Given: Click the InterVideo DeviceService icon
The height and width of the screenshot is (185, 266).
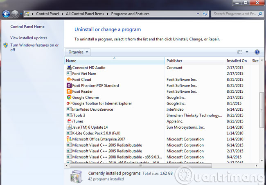Looking at the screenshot, I should point(69,109).
